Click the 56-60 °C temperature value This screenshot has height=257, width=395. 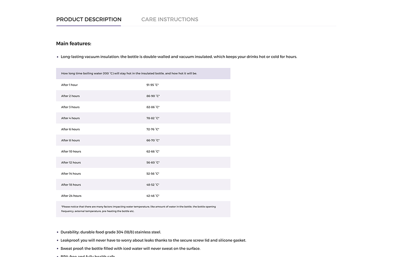tap(153, 162)
